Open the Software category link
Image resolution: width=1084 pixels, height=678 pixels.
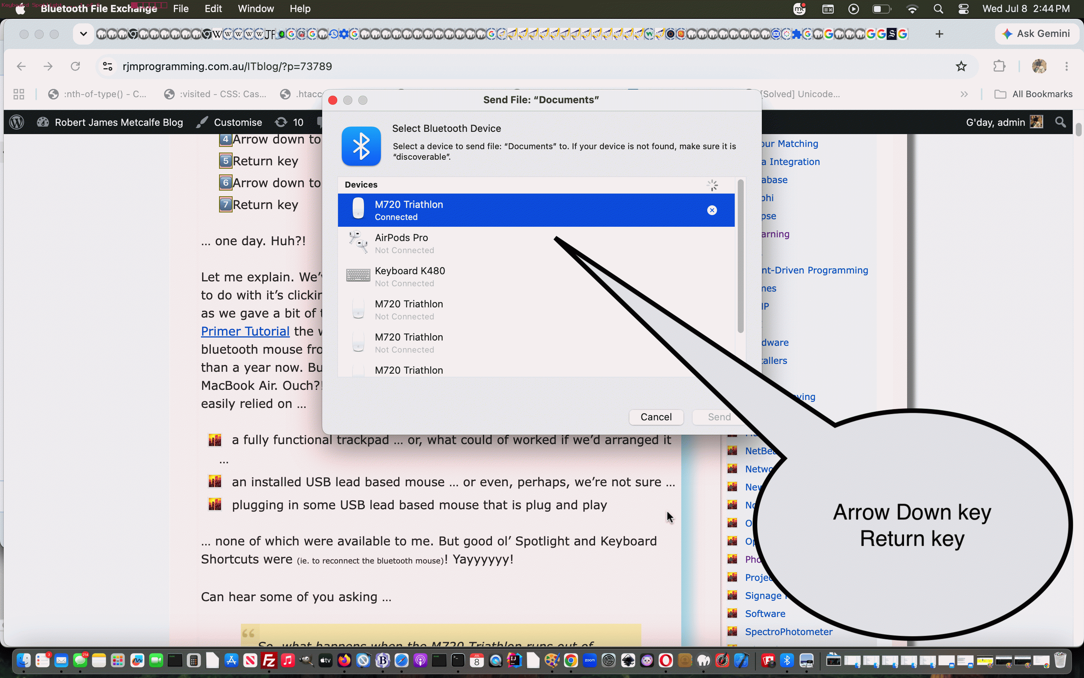[765, 614]
